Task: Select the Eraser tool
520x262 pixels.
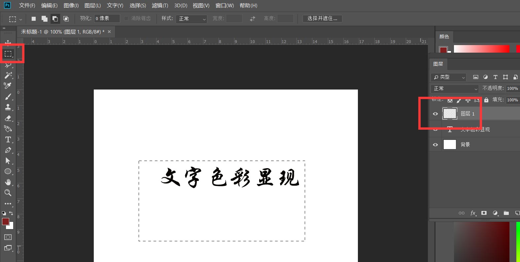Action: click(x=8, y=118)
